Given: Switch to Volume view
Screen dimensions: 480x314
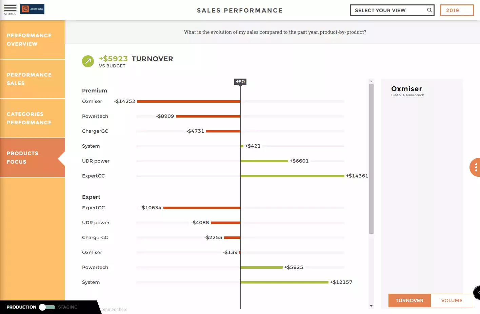Looking at the screenshot, I should pyautogui.click(x=452, y=300).
